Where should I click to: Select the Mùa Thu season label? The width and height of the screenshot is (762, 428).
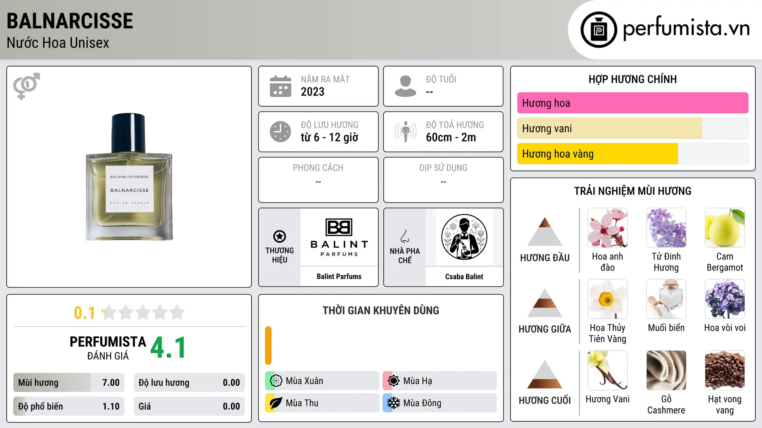point(302,403)
